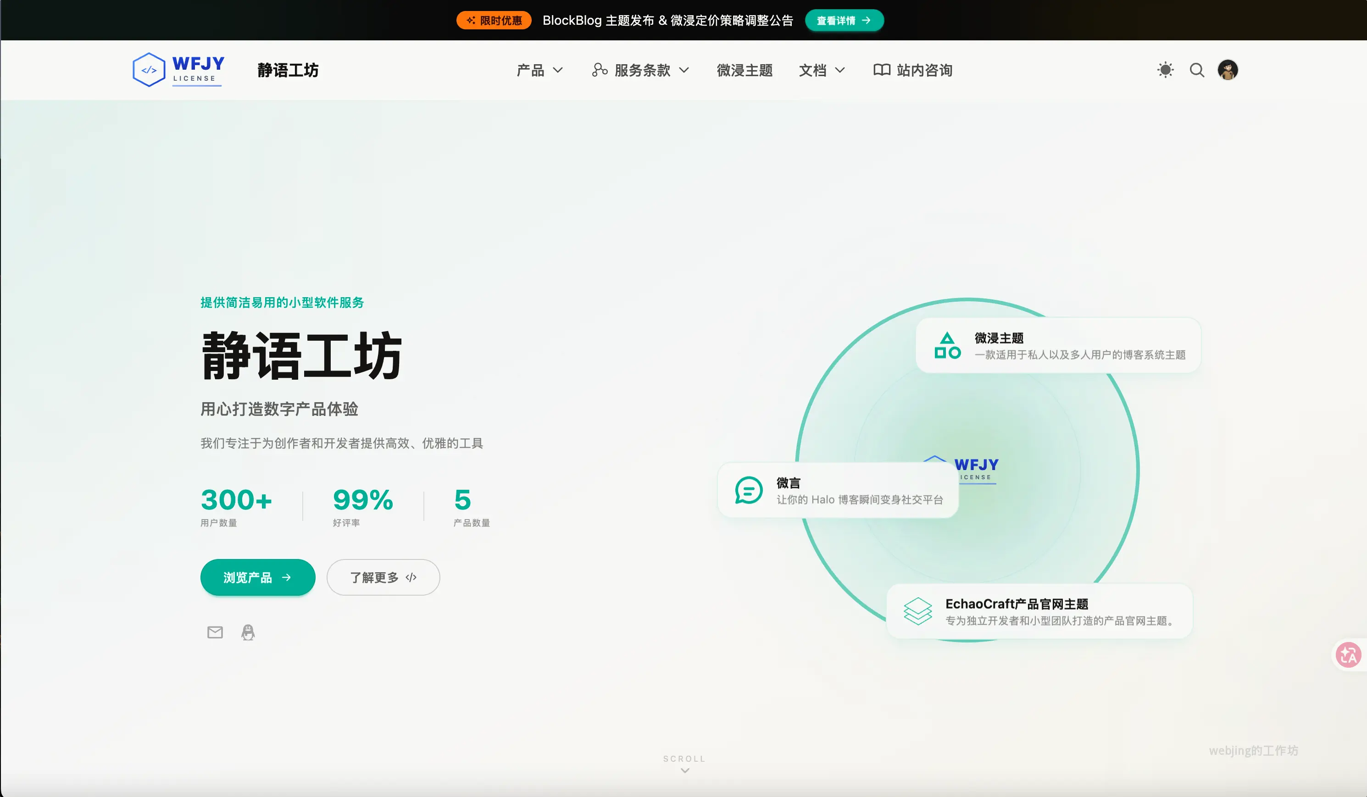This screenshot has width=1367, height=797.
Task: Click the EchaoCraft layers stack icon
Action: pos(917,611)
